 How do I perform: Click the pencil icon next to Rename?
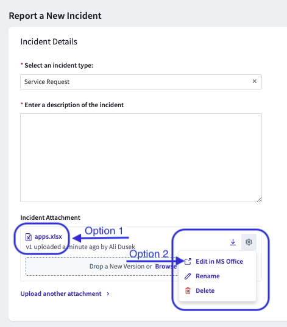tap(188, 276)
